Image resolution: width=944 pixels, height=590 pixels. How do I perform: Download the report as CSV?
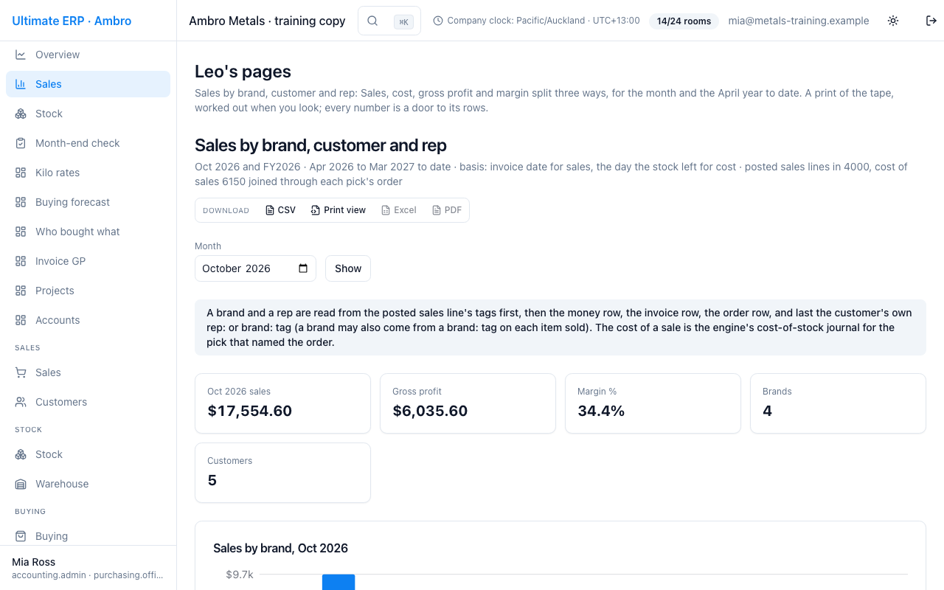point(280,210)
